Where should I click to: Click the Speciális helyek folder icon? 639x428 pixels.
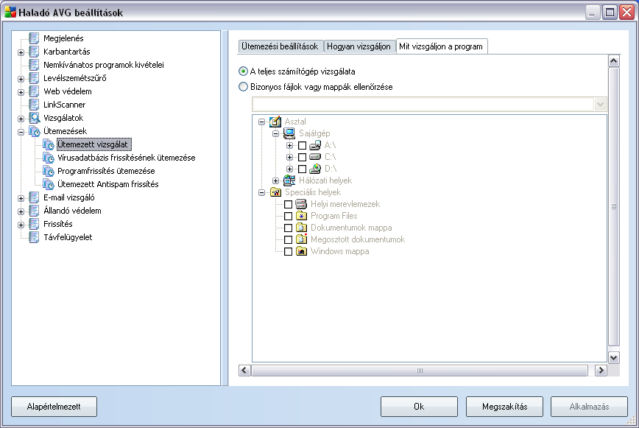(x=275, y=192)
